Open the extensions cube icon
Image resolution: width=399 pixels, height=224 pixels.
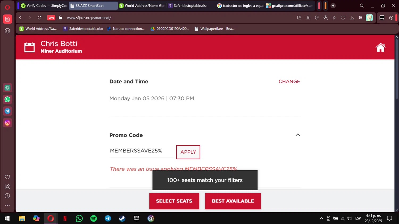pos(391,18)
